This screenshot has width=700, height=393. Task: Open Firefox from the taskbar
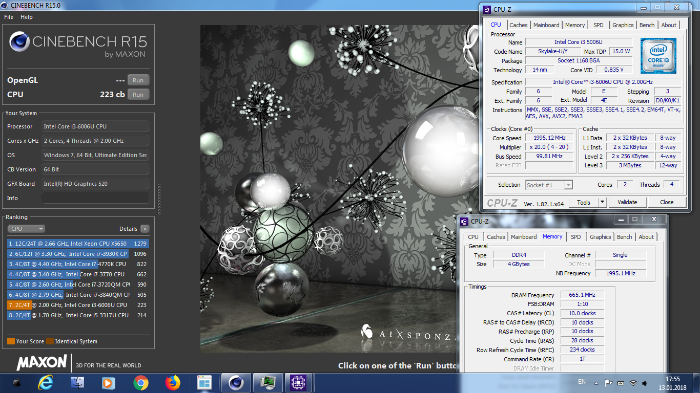click(173, 382)
